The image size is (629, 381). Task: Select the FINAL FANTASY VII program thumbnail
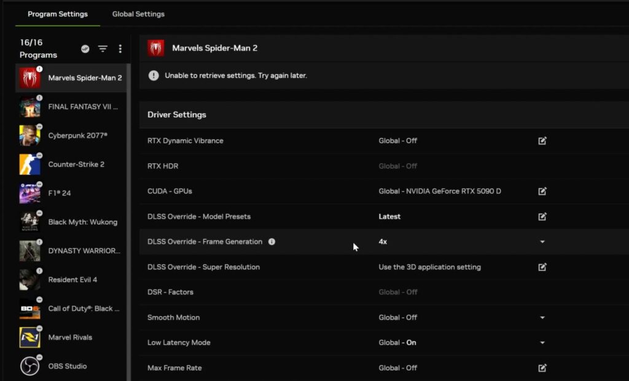(x=29, y=107)
